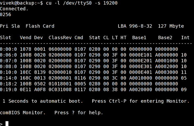Click 'Press Ctrl-P for entering Monitor.' text

[x=141, y=101]
